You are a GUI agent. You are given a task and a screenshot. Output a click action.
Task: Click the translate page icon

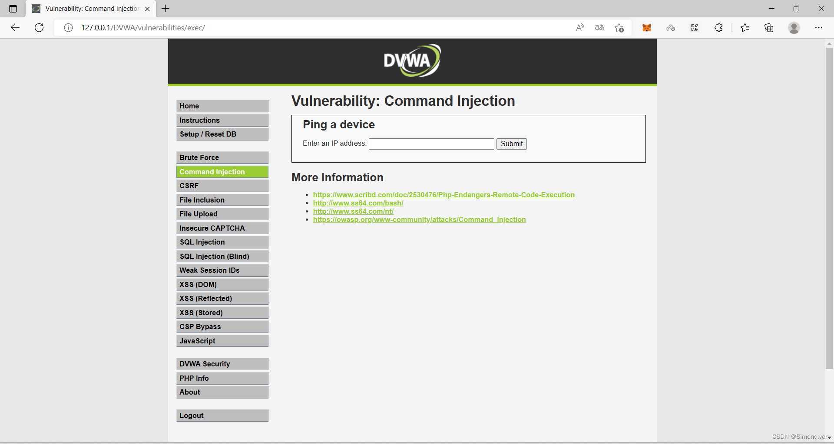(599, 28)
